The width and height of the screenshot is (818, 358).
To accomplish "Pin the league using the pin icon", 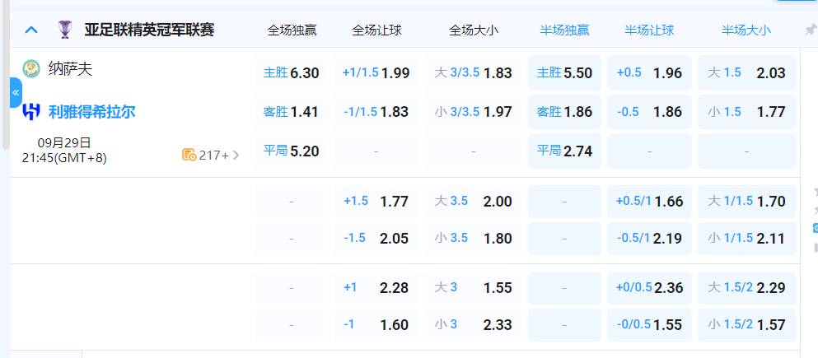I will point(809,30).
